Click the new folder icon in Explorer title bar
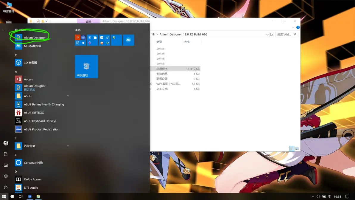The image size is (355, 200). coord(43,21)
